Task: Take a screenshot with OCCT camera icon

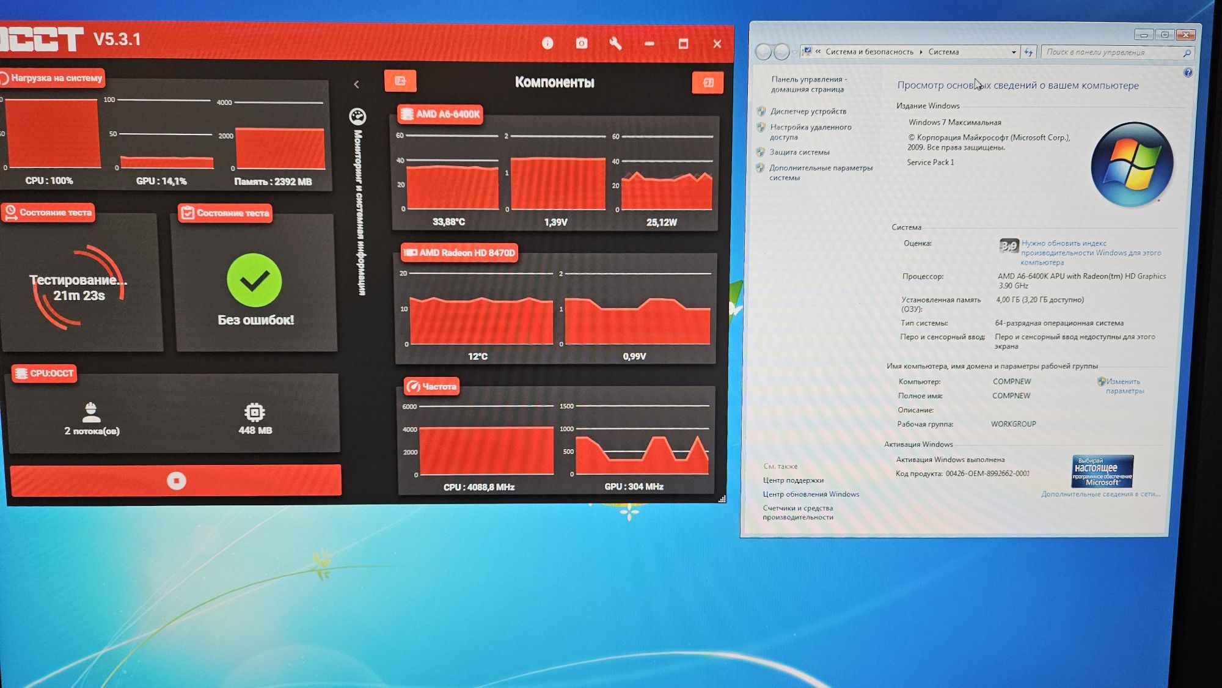Action: click(582, 43)
